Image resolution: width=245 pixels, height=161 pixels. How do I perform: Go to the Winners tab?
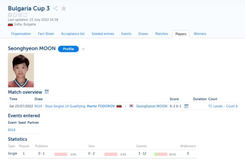200,34
